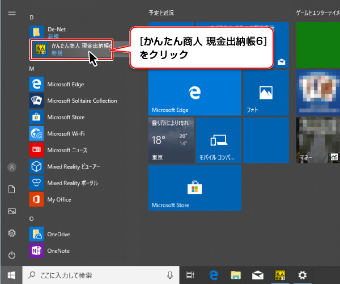The height and width of the screenshot is (284, 340).
Task: Open Pictures icon in Start sidebar
Action: [12, 211]
